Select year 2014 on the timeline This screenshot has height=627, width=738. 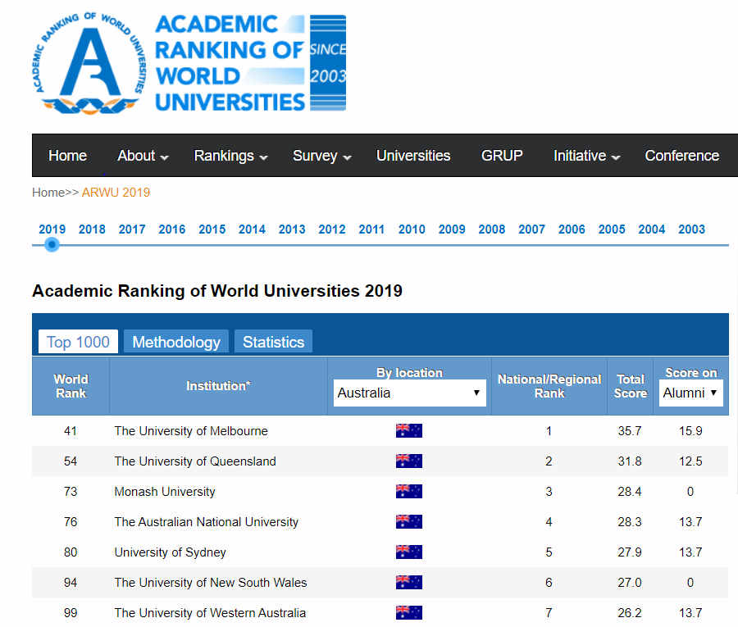[252, 229]
